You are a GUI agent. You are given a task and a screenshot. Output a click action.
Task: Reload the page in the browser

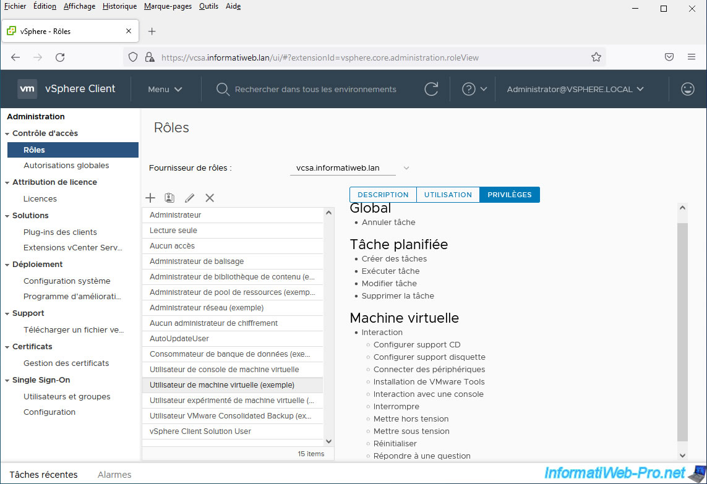click(x=60, y=57)
